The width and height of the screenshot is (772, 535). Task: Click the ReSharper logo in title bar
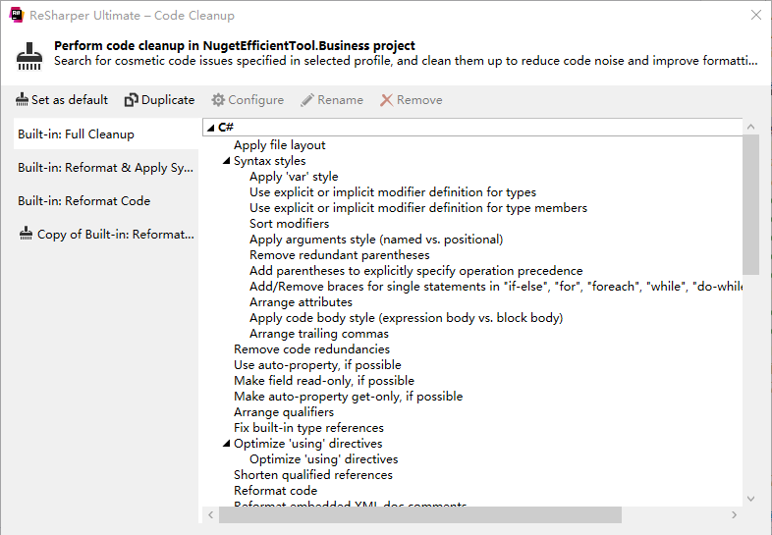[17, 15]
